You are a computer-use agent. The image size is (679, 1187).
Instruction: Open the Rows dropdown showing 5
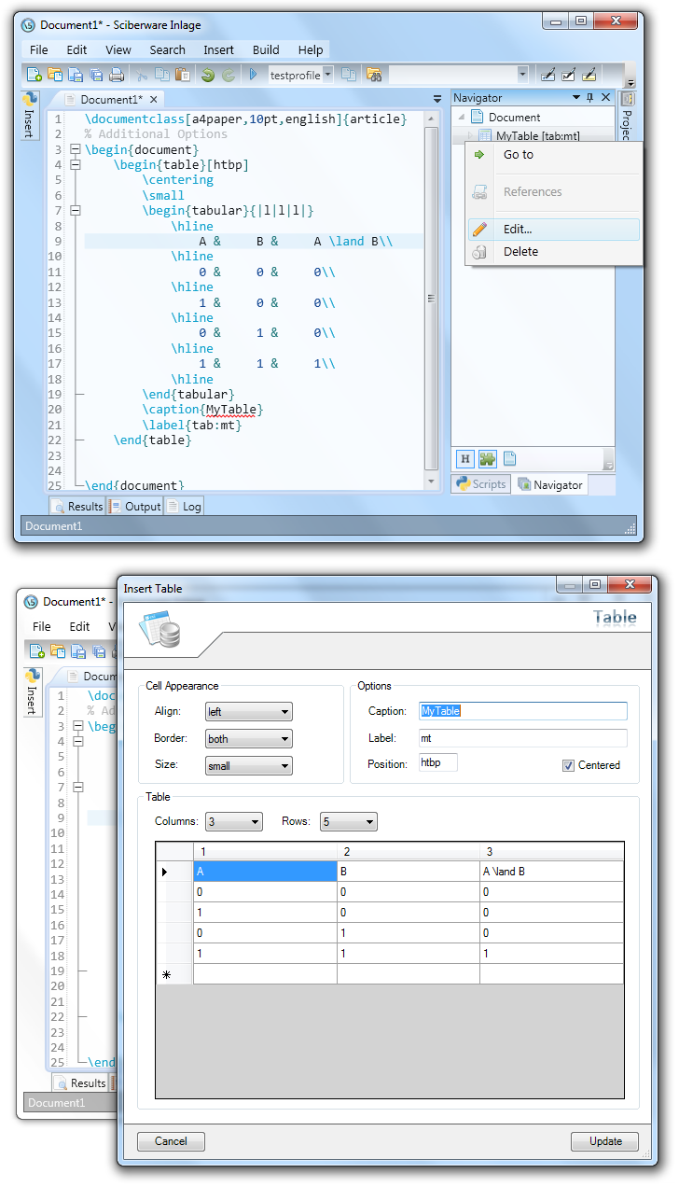click(x=369, y=822)
